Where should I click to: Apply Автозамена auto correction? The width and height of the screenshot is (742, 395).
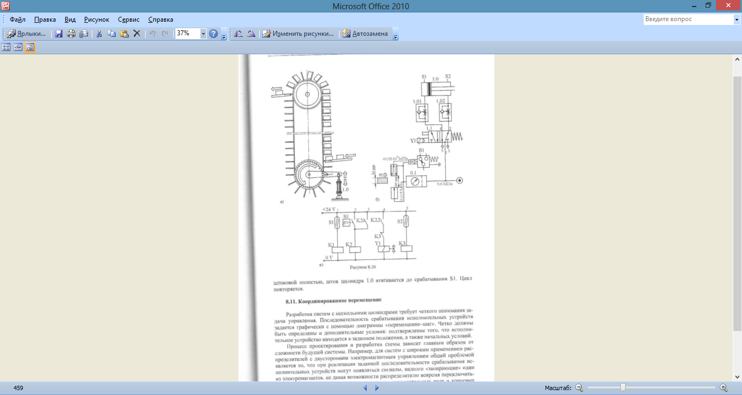(366, 34)
